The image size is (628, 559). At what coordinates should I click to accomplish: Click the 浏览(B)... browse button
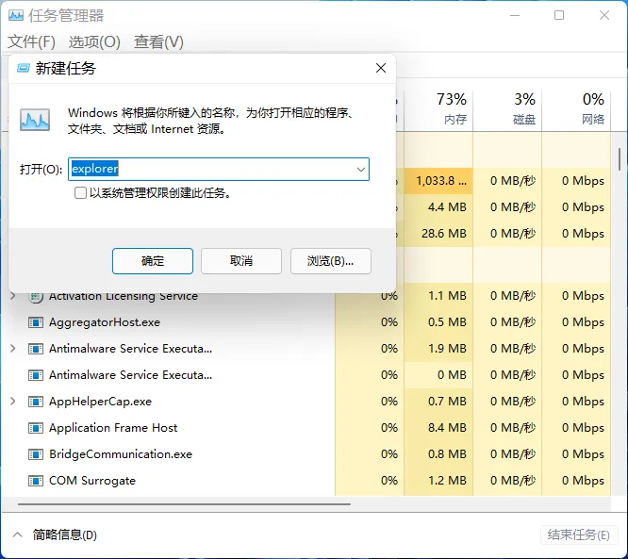point(330,261)
